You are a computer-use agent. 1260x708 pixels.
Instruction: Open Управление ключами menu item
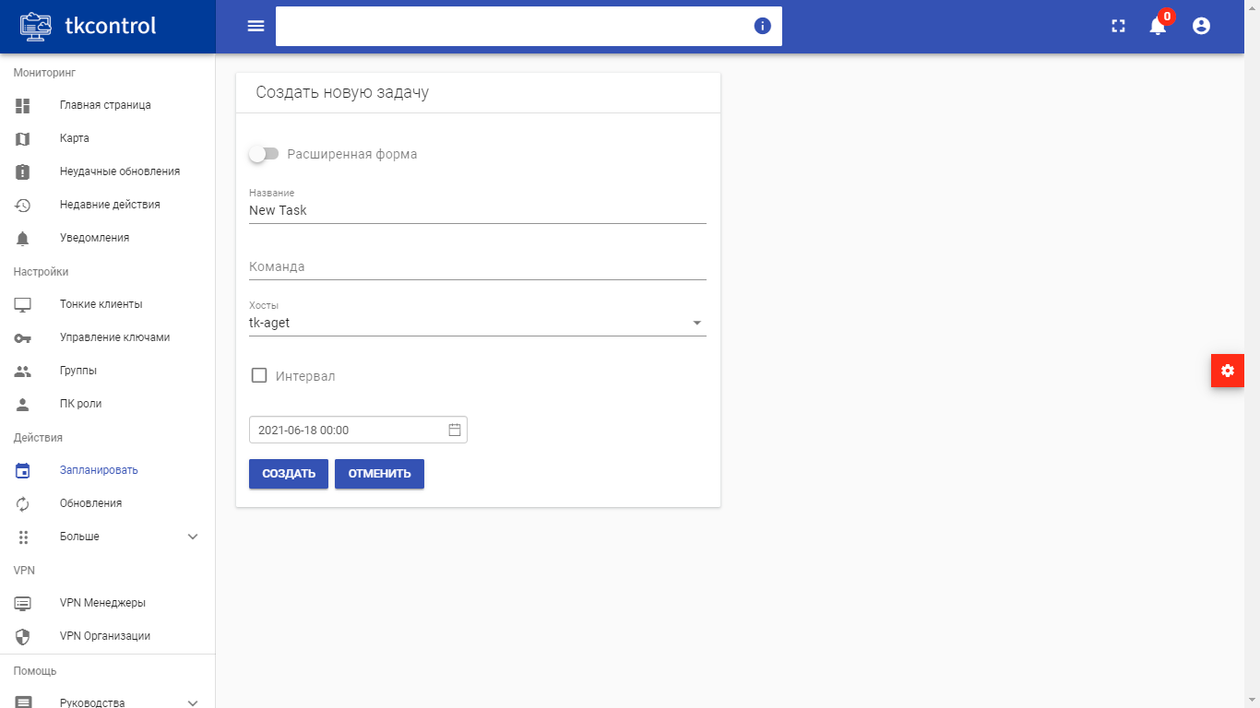tap(114, 337)
